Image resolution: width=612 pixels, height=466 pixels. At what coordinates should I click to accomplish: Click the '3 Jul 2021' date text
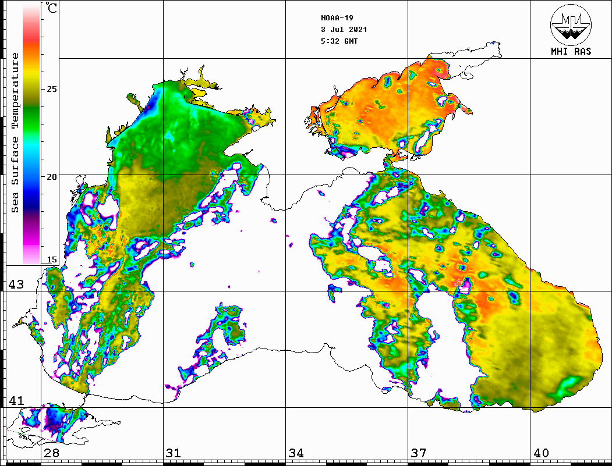pyautogui.click(x=344, y=30)
